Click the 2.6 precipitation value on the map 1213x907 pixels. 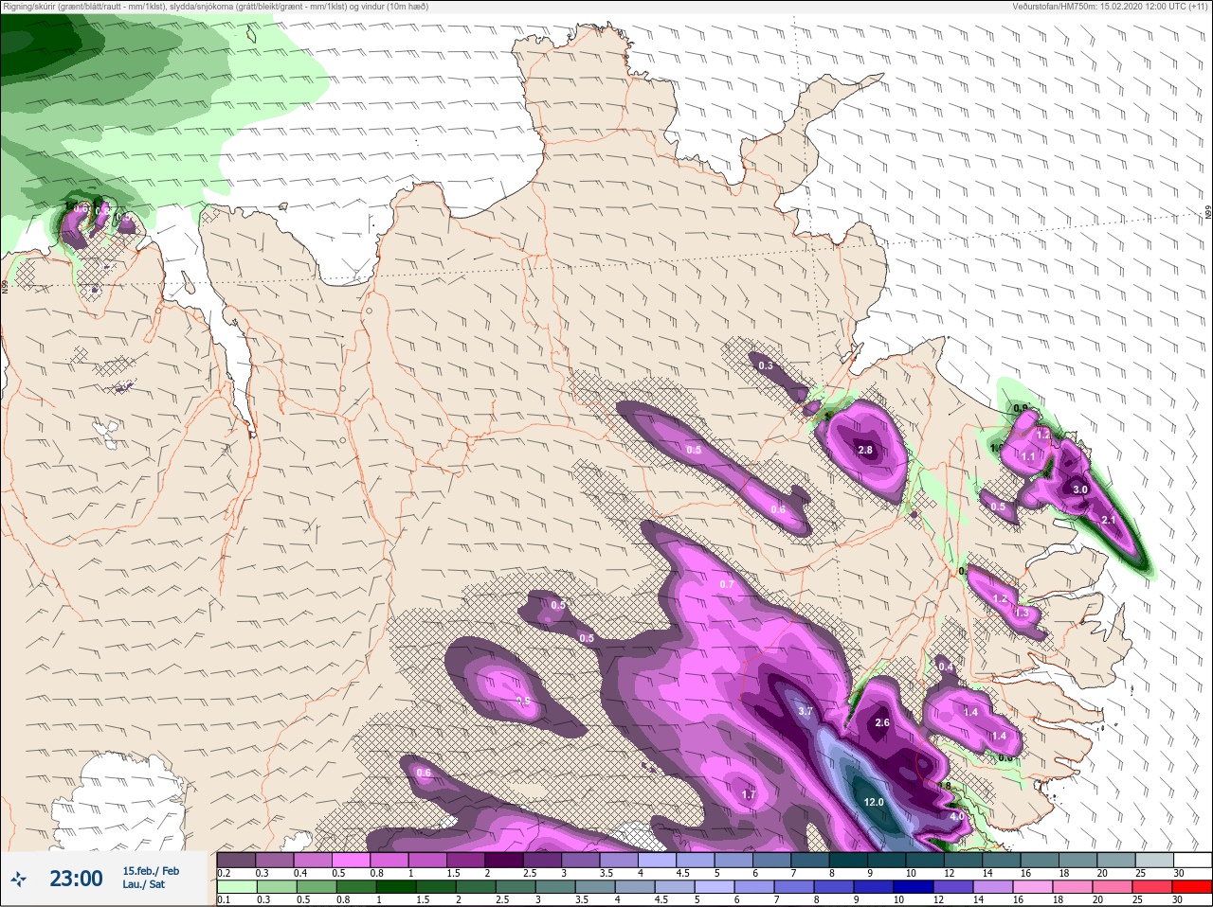tap(882, 722)
